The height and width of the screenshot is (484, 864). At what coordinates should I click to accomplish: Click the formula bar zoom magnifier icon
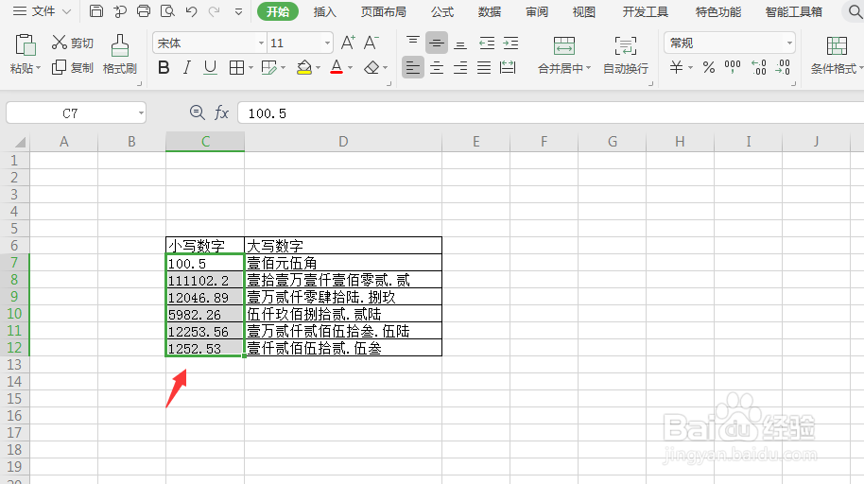tap(197, 112)
